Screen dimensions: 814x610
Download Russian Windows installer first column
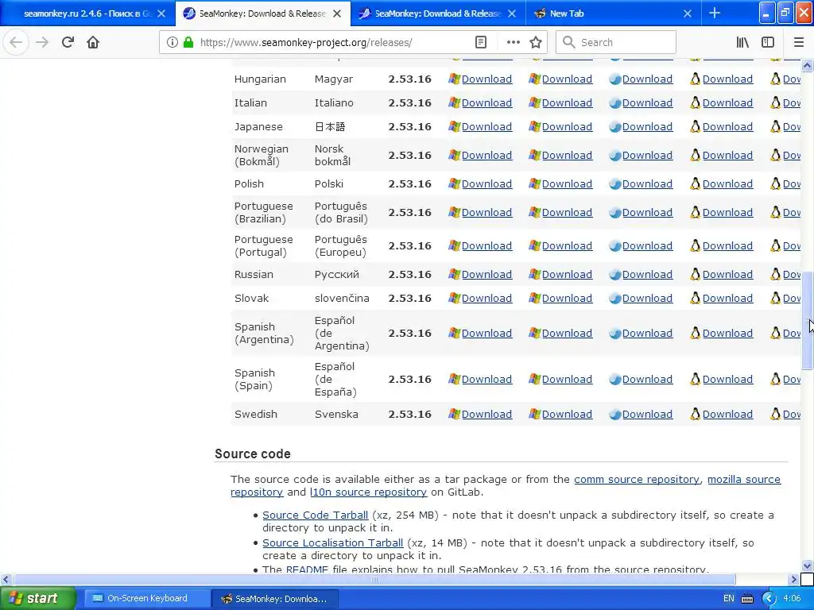486,274
